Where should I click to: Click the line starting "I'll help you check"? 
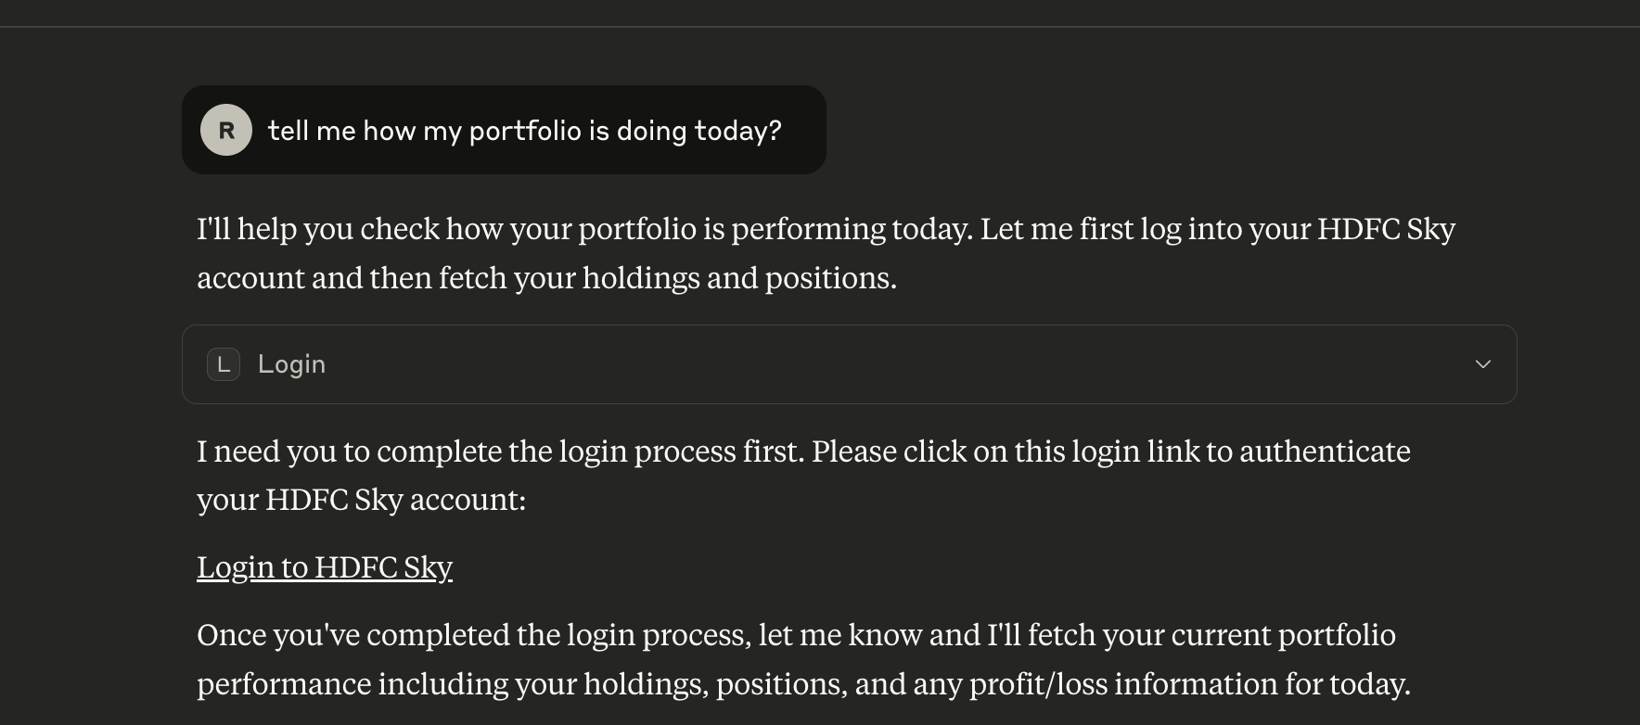click(826, 229)
